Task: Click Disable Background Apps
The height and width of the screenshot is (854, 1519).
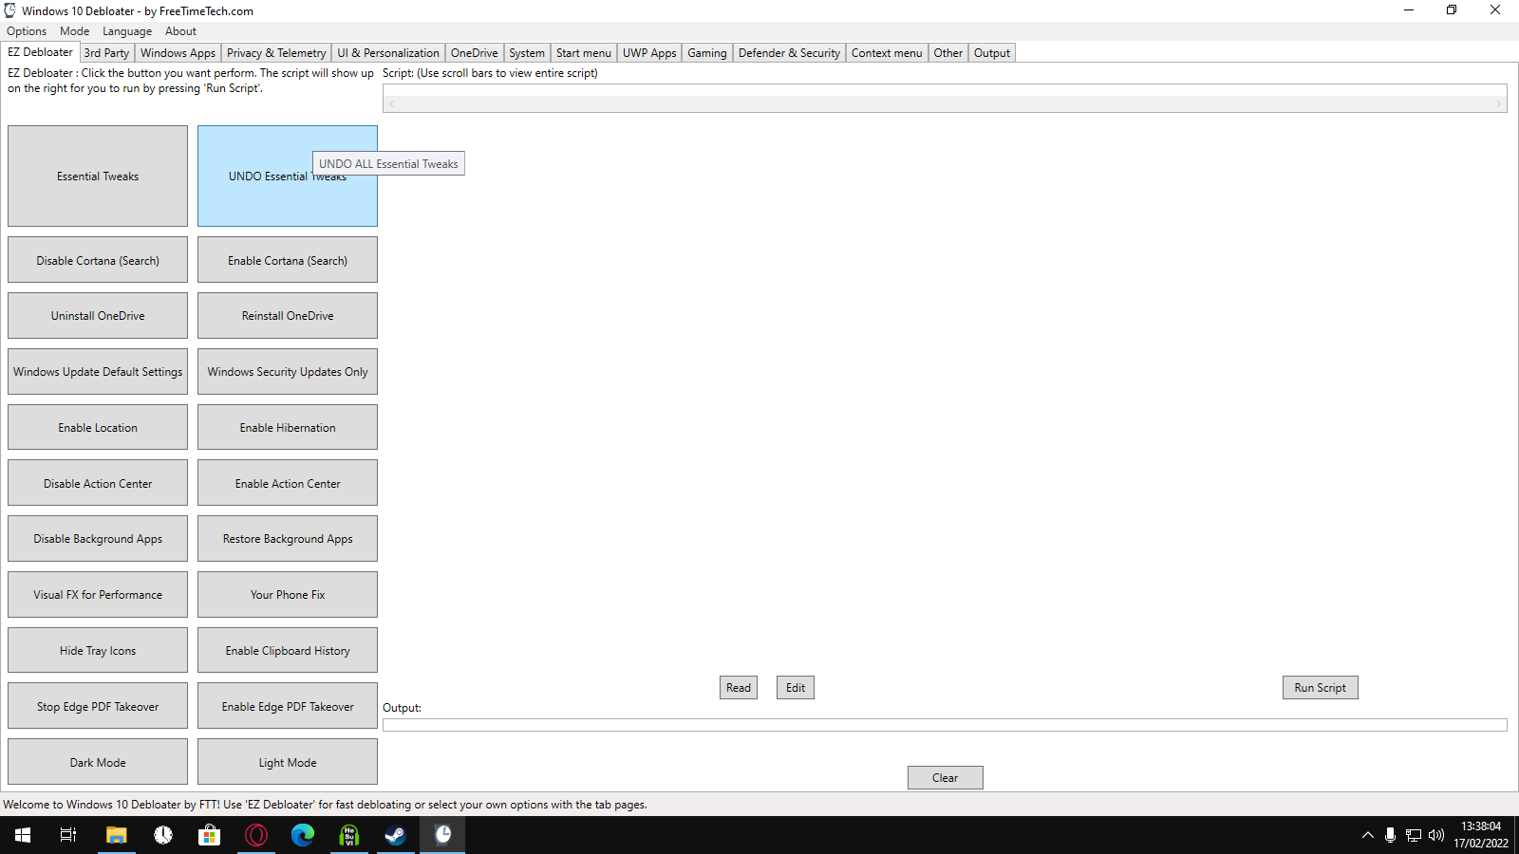Action: pyautogui.click(x=98, y=539)
